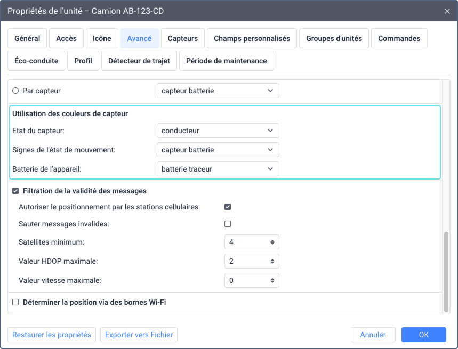The image size is (458, 349).
Task: Close the unit properties dialog
Action: 447,11
